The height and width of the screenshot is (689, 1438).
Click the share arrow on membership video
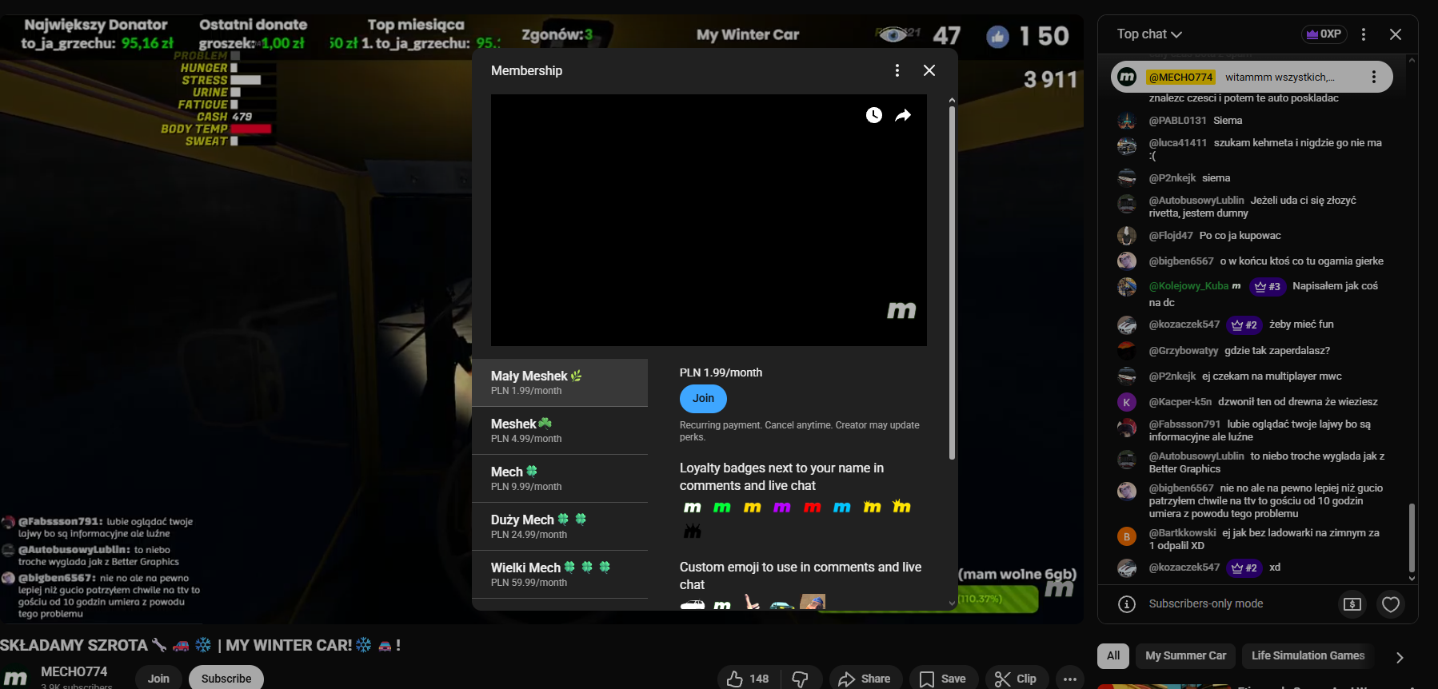click(903, 115)
